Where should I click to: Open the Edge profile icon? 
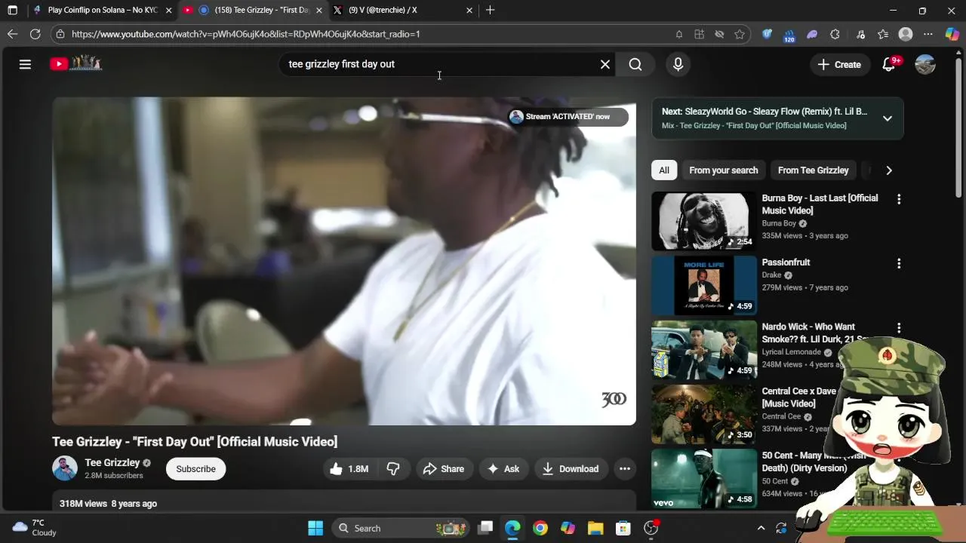(x=906, y=34)
